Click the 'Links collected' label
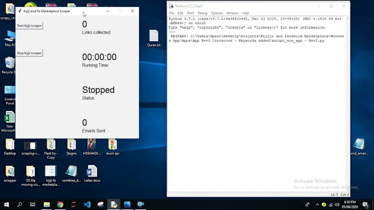The height and width of the screenshot is (210, 374). 96,32
